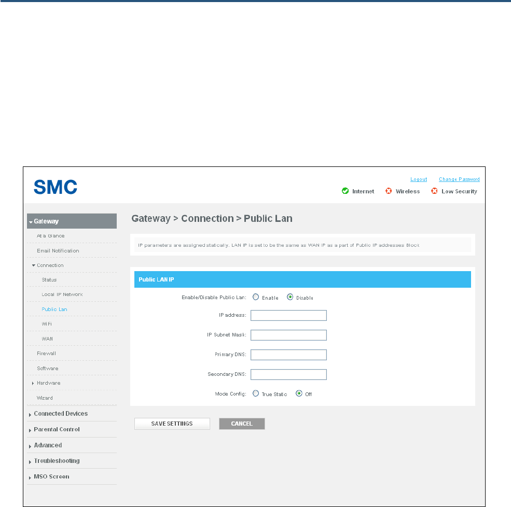Click the red Wireless status icon
The image size is (511, 507).
[x=389, y=191]
